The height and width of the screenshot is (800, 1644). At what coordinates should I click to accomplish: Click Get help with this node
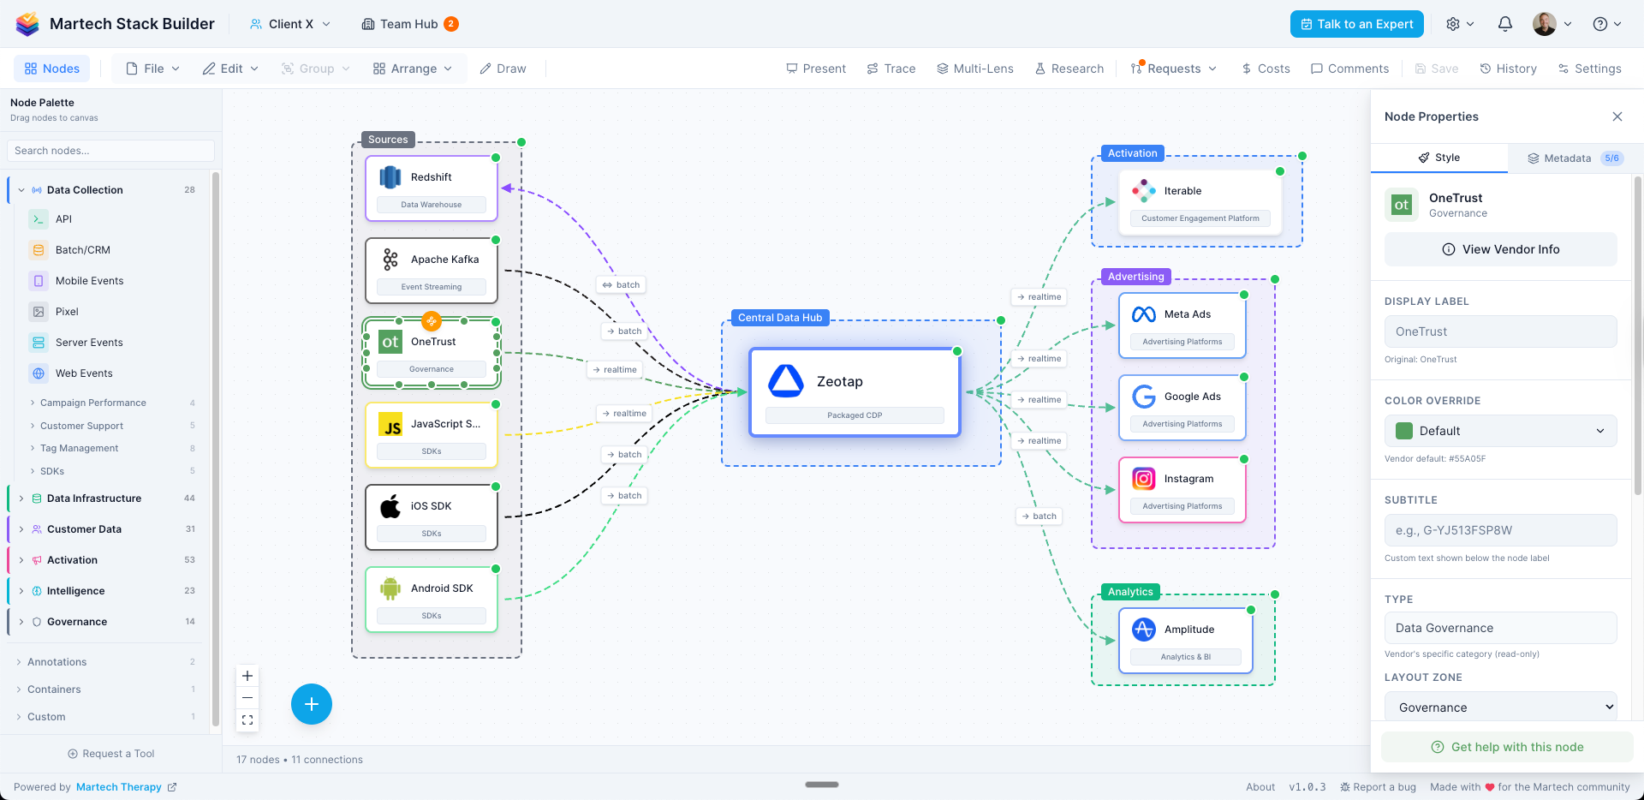1507,747
